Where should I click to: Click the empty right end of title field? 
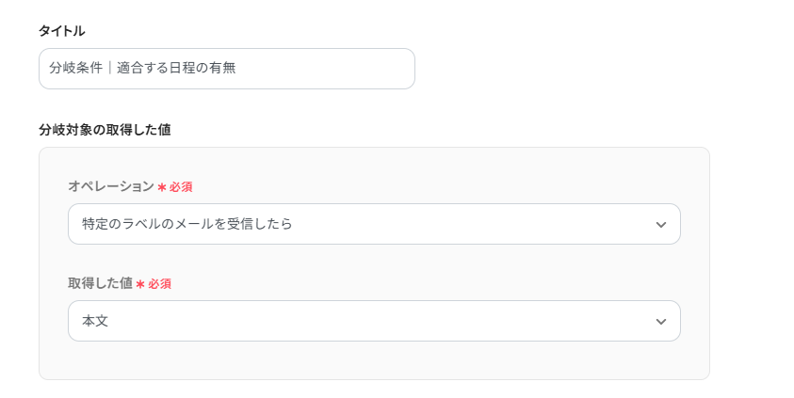(358, 69)
